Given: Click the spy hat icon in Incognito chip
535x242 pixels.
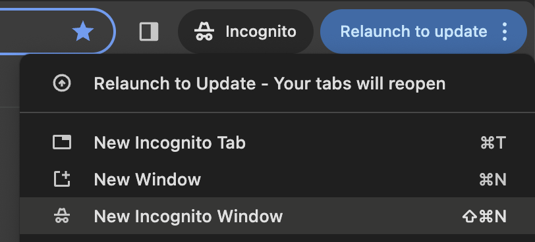Looking at the screenshot, I should [x=204, y=32].
